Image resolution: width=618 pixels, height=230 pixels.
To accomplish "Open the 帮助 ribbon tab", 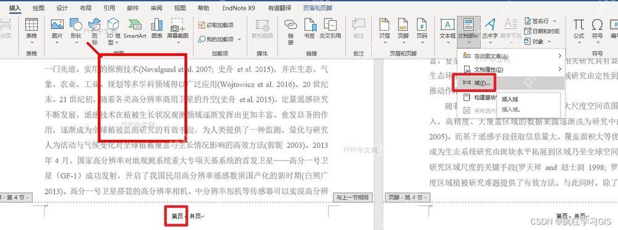I will tap(203, 8).
